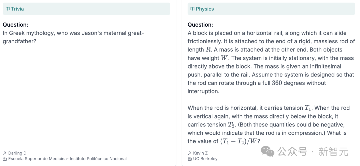Screen dimensions: 360x166
Task: Click the 公众号 · 新智元 watermark text
Action: click(313, 152)
